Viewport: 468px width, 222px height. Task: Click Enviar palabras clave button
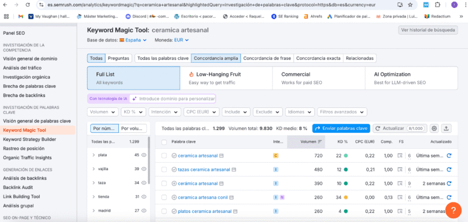click(x=341, y=129)
